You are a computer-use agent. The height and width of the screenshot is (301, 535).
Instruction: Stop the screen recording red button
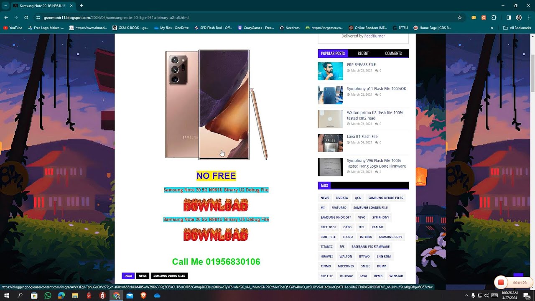click(501, 283)
